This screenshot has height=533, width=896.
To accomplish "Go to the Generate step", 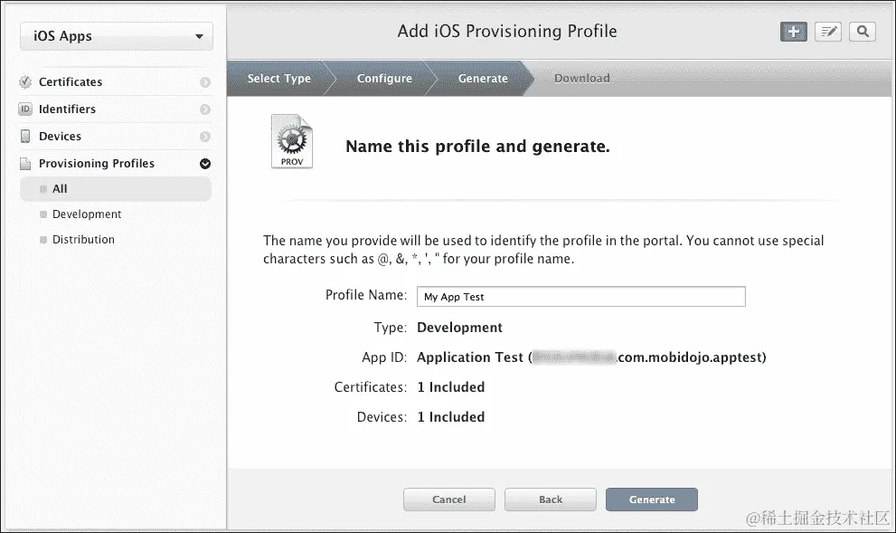I will (483, 79).
